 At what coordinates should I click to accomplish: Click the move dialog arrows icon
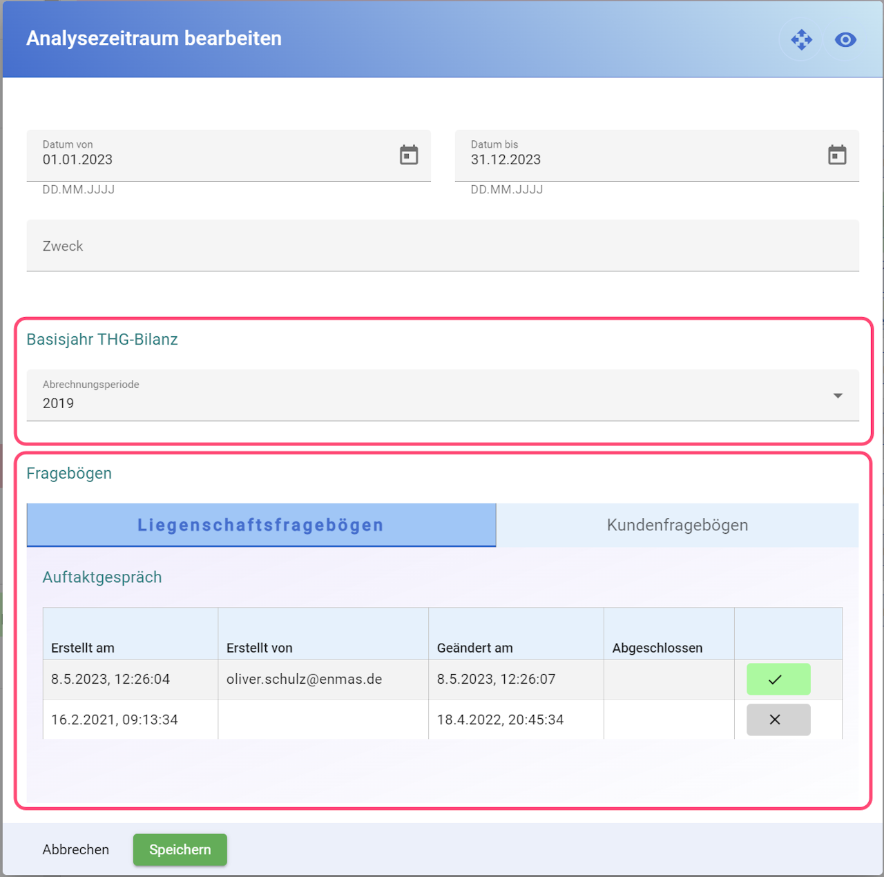click(801, 39)
